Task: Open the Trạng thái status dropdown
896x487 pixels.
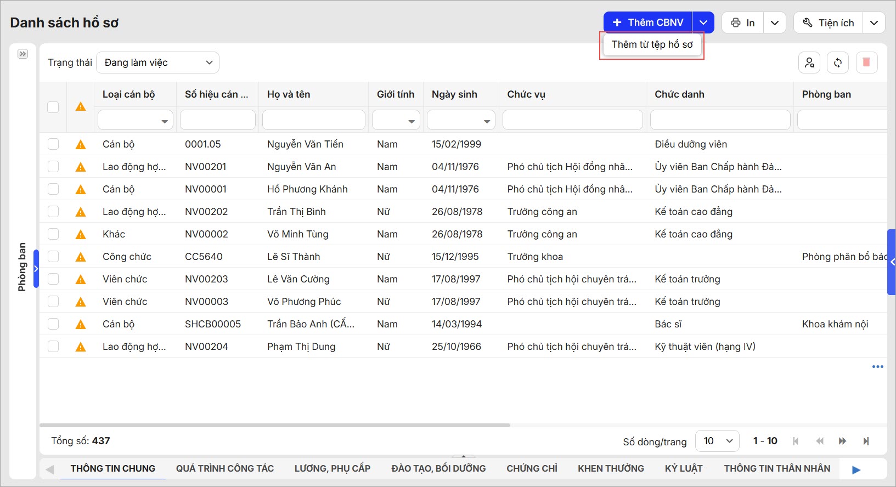Action: pos(157,63)
